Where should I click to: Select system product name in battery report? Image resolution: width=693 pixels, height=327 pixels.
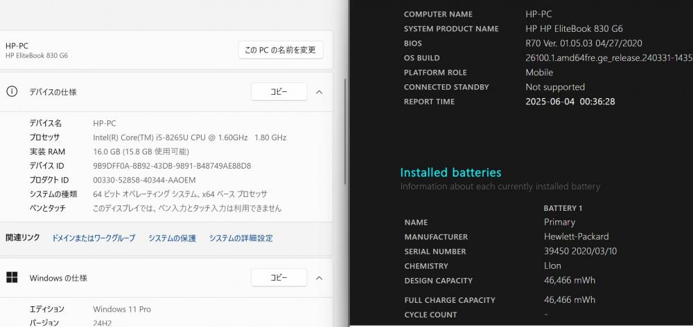click(574, 28)
